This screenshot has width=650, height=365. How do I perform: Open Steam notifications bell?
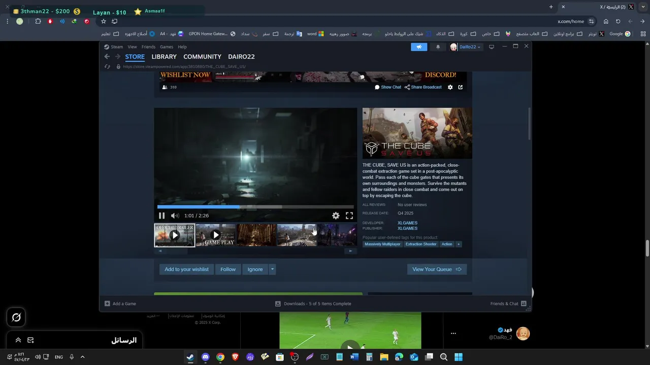click(438, 47)
